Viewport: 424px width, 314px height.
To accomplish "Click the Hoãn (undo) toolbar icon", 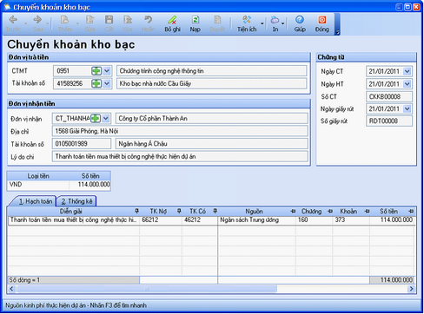I will click(148, 20).
